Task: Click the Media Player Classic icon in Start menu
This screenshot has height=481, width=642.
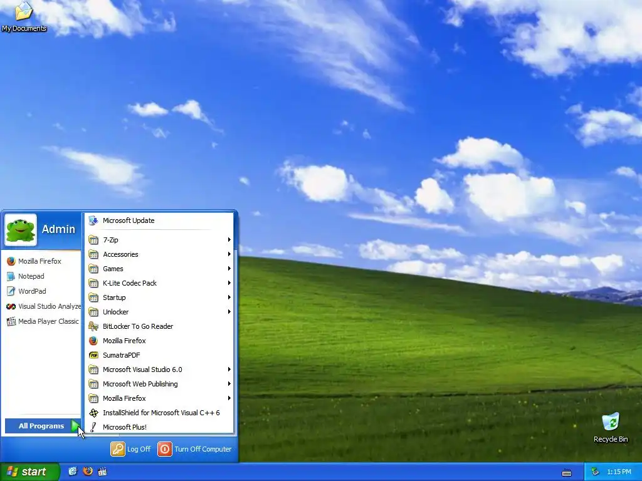Action: coord(11,321)
